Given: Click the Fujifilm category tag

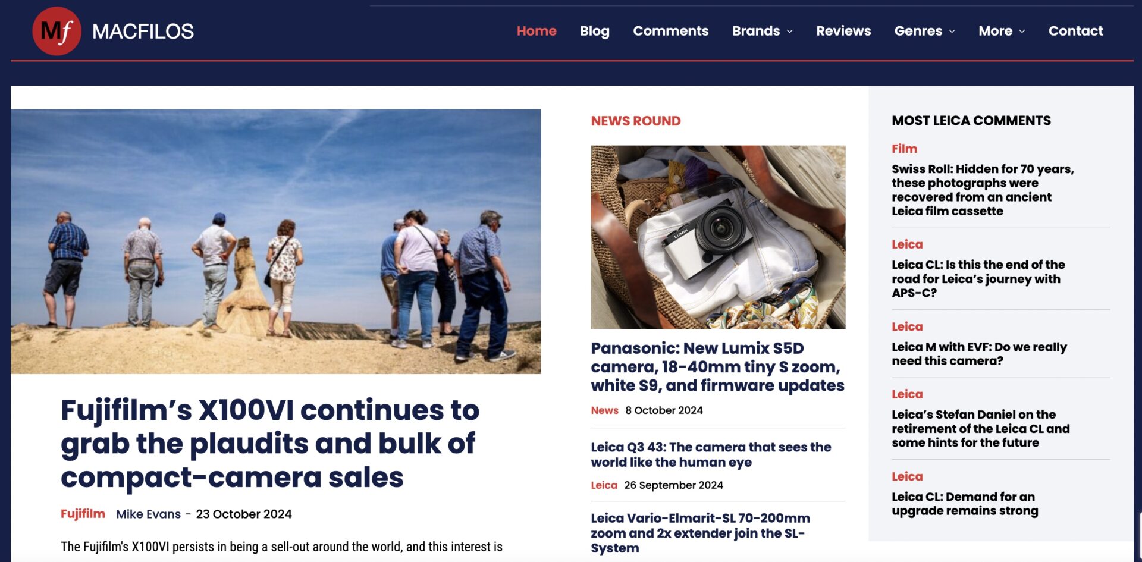Looking at the screenshot, I should coord(83,514).
